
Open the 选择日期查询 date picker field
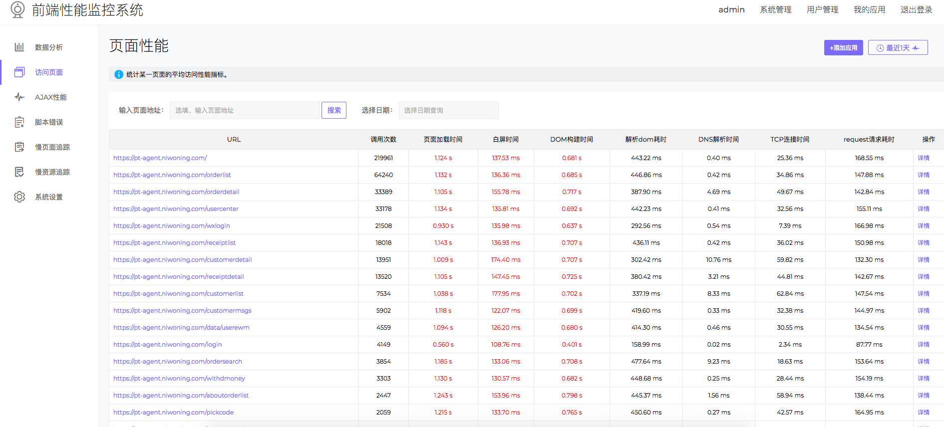pyautogui.click(x=448, y=110)
